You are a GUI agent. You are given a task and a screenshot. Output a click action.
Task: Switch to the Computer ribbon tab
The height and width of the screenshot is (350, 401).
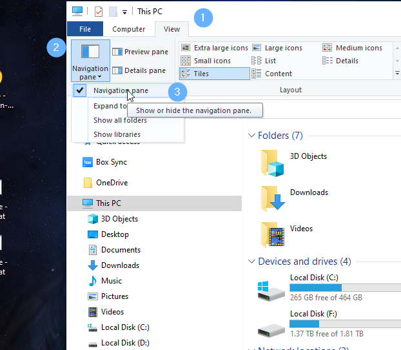click(129, 29)
